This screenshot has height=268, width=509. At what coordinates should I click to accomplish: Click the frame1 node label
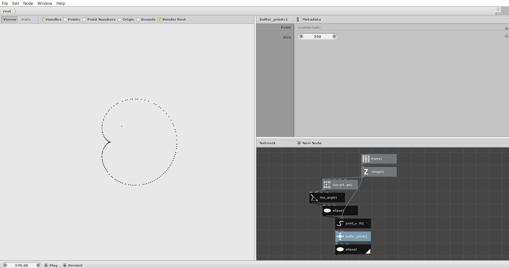tap(377, 159)
